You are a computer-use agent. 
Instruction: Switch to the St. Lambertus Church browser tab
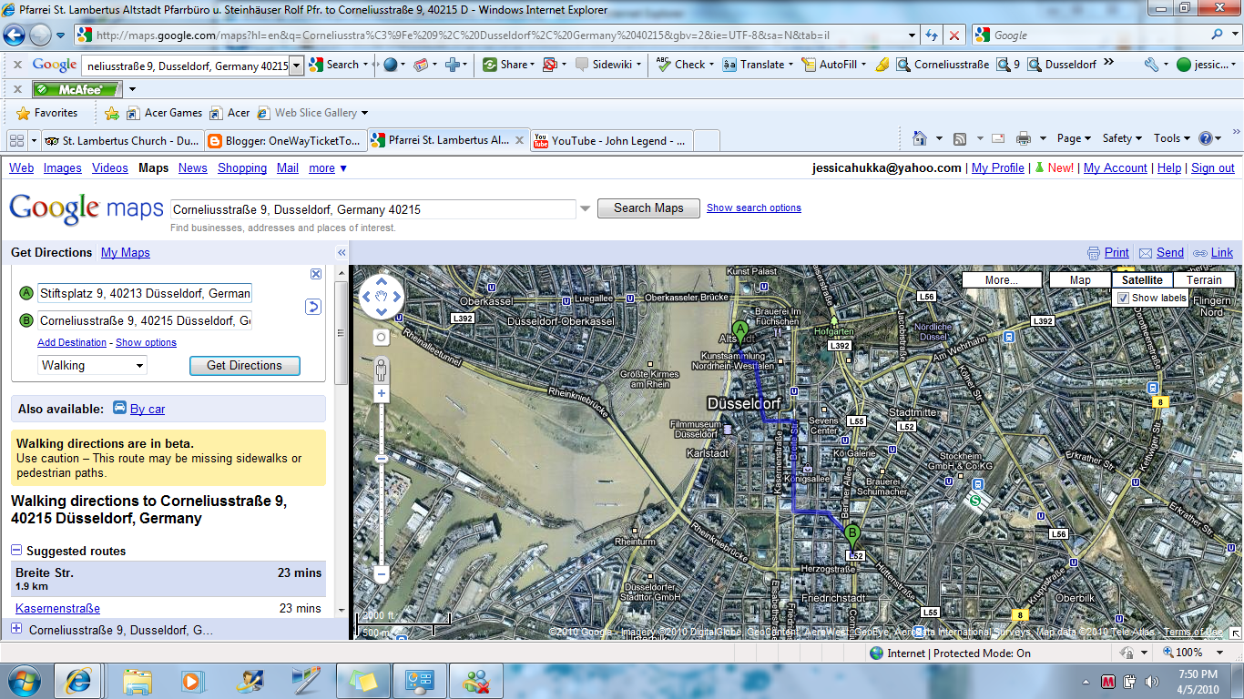click(x=122, y=140)
